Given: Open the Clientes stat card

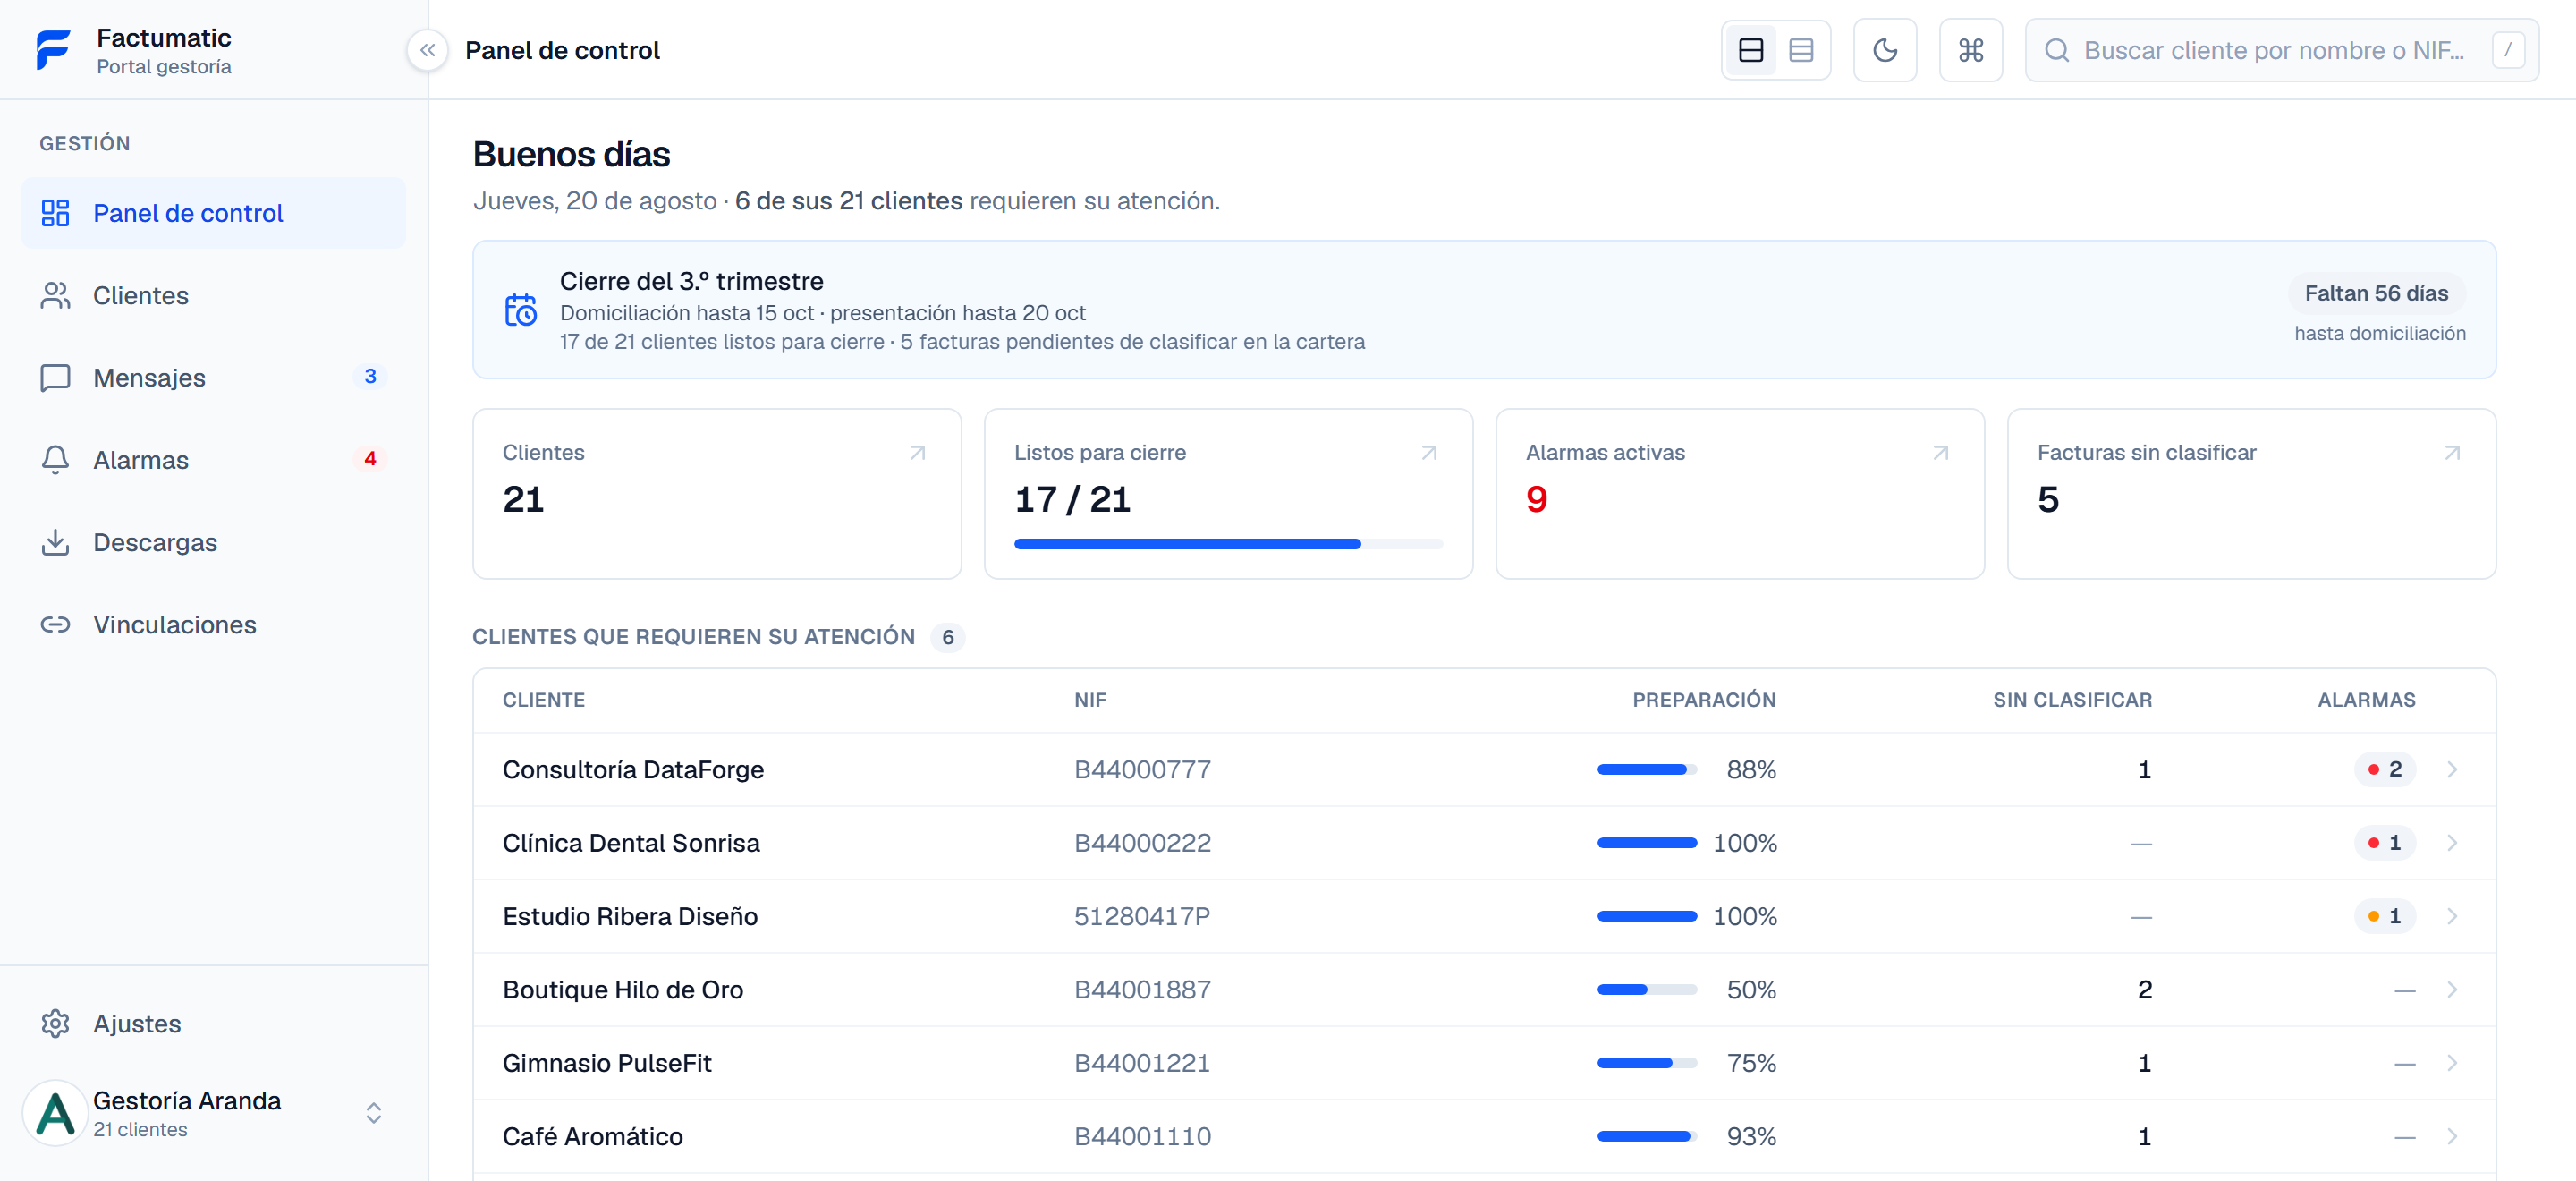Looking at the screenshot, I should point(717,493).
